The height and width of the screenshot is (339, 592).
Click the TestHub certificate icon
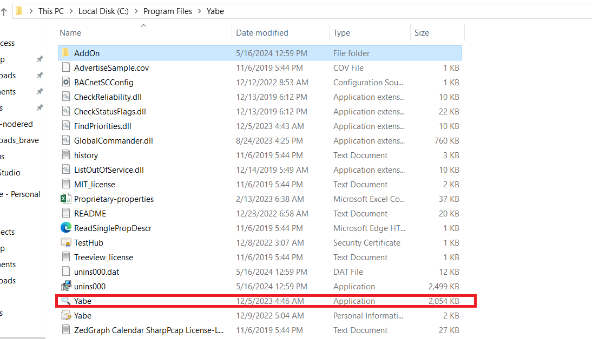pos(65,242)
